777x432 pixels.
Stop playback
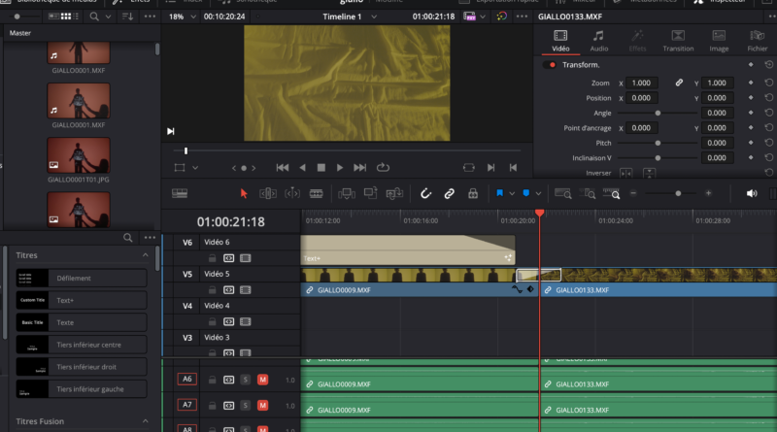coord(321,167)
